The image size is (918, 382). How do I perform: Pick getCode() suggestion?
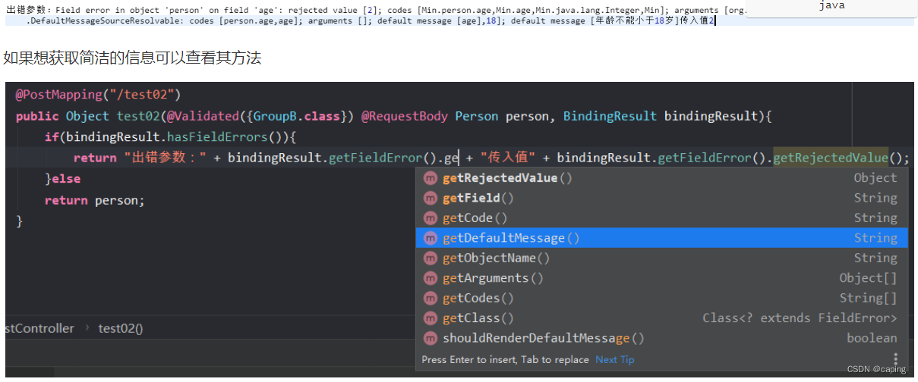661,218
